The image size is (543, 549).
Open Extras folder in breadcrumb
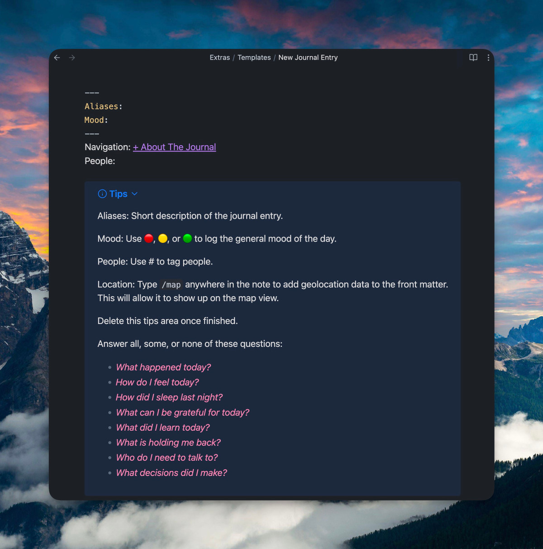tap(219, 58)
